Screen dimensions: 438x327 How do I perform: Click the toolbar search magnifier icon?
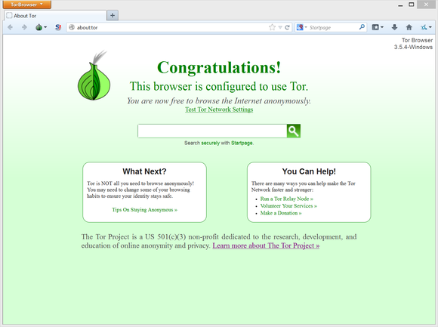362,27
